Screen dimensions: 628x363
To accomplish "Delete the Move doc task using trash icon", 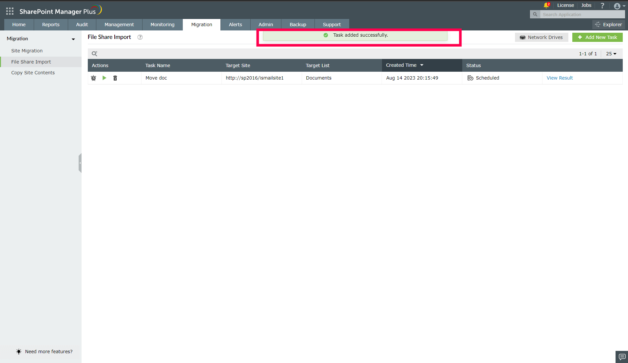I will (x=115, y=78).
